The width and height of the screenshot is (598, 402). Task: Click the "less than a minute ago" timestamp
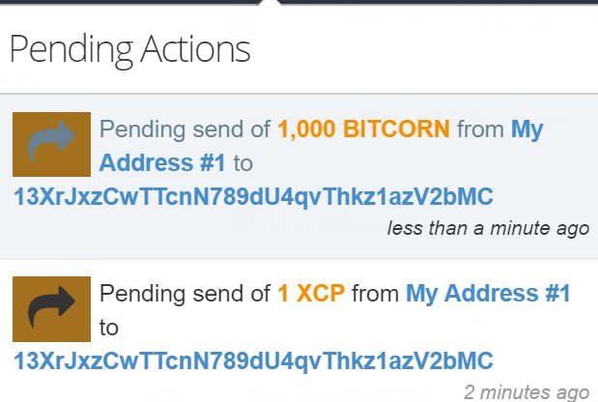tap(488, 228)
